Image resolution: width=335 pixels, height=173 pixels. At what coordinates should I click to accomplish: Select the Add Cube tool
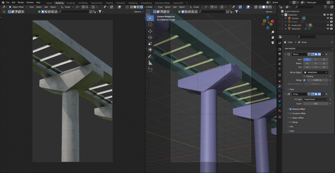point(150,70)
